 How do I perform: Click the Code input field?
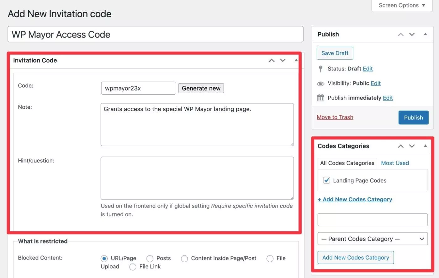click(x=138, y=88)
